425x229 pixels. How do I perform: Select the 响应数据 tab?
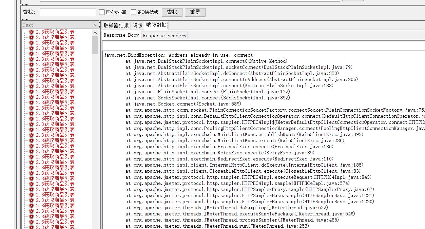click(156, 25)
